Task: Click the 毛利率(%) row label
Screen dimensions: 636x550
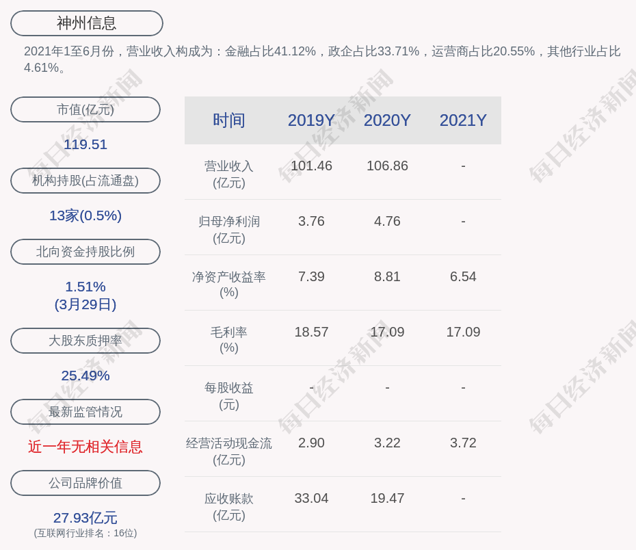Action: click(229, 340)
